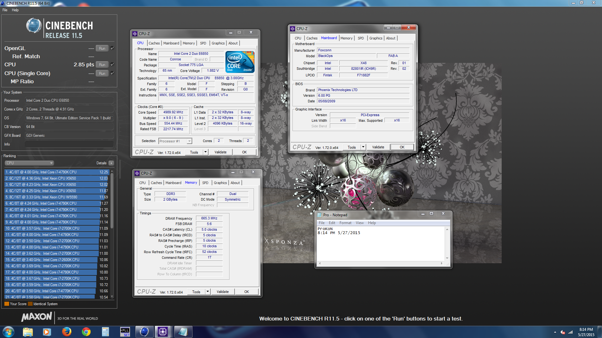This screenshot has height=338, width=602.
Task: Click the Cinebench logo sphere
Action: (x=34, y=26)
